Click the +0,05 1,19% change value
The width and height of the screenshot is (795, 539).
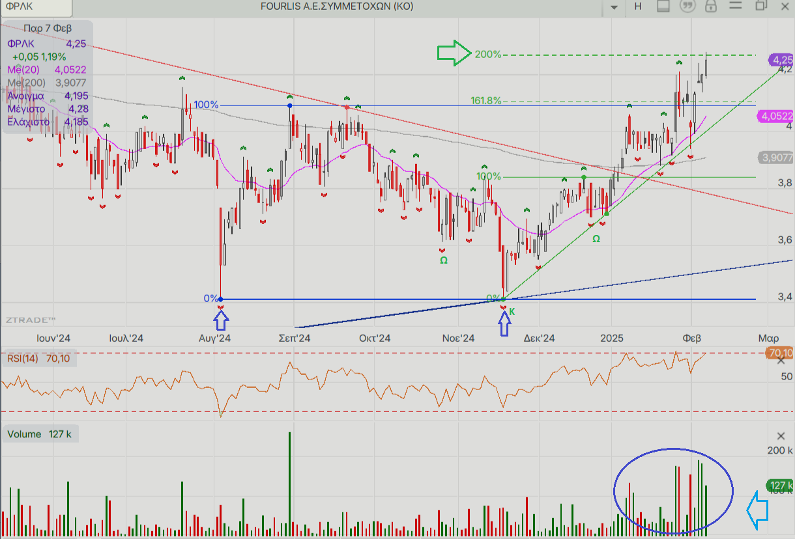(39, 57)
